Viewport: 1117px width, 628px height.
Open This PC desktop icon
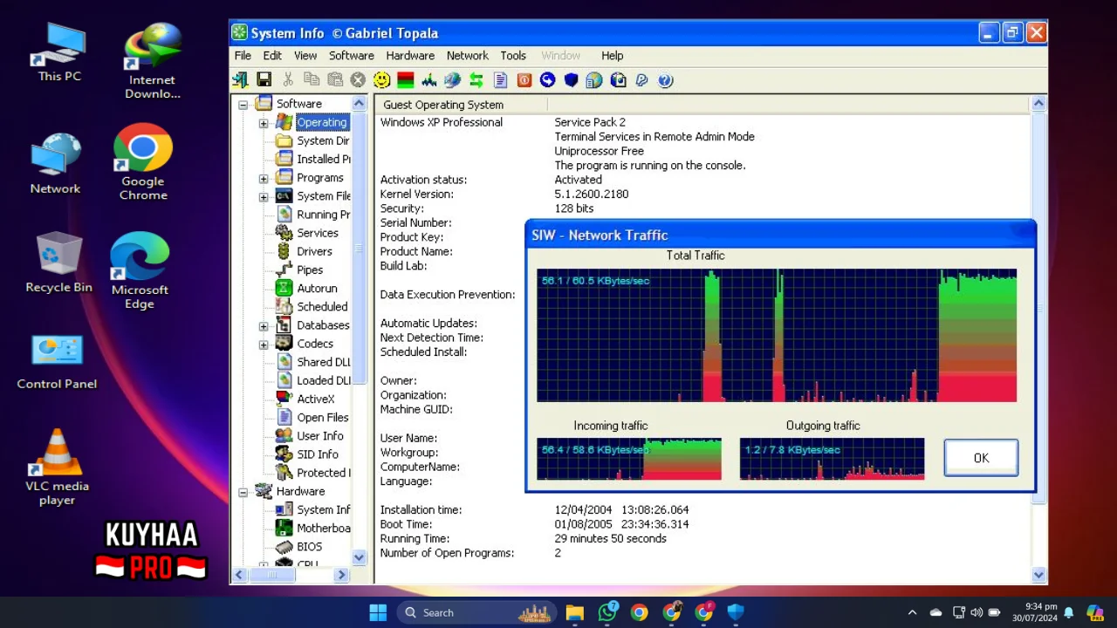pos(59,53)
